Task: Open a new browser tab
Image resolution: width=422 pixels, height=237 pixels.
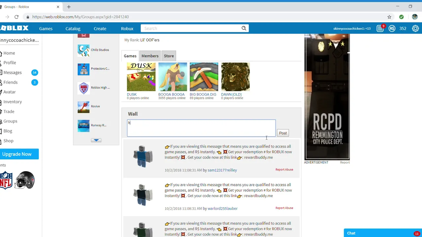Action: point(69,7)
